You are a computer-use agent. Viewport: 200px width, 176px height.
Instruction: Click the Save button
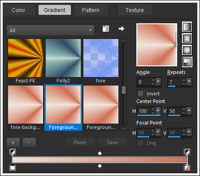(x=112, y=142)
